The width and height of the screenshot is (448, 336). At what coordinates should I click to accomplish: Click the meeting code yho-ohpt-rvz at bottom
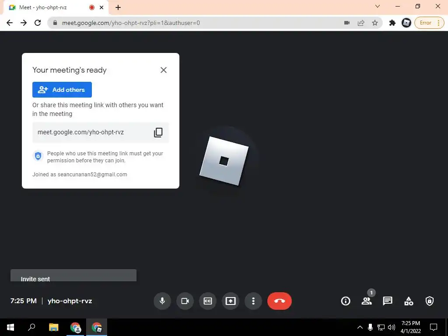[70, 301]
